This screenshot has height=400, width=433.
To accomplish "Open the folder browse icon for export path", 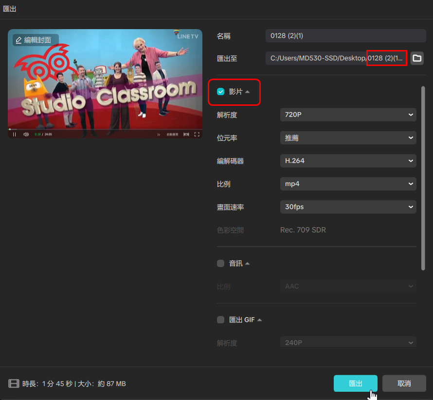I will pos(417,58).
